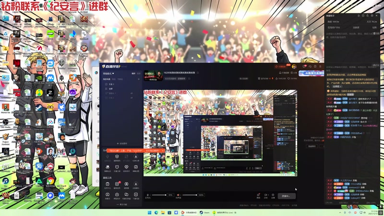Switch to 钻粉 tab in 弹幕助手
This screenshot has height=216, width=384.
374,28
